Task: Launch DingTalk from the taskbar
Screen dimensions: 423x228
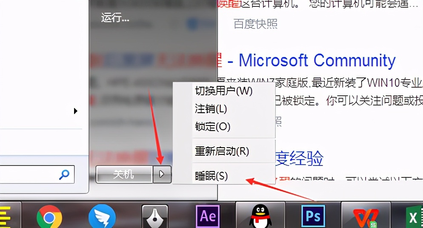Action: tap(102, 217)
